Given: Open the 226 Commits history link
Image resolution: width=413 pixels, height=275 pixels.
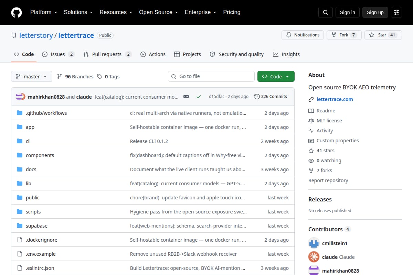Looking at the screenshot, I should pos(271,97).
